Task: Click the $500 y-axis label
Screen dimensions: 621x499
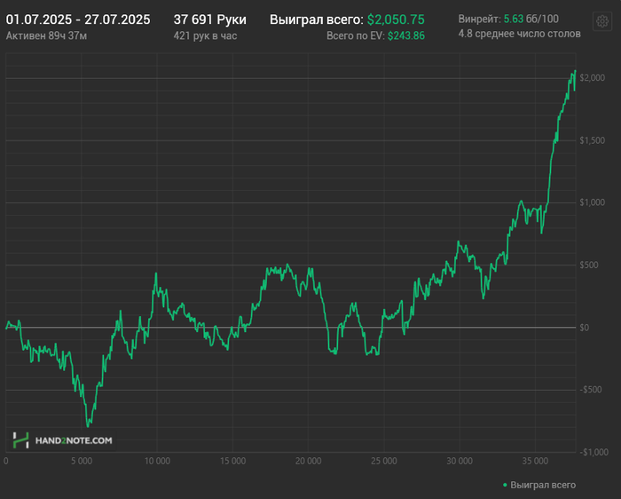Action: click(x=589, y=265)
